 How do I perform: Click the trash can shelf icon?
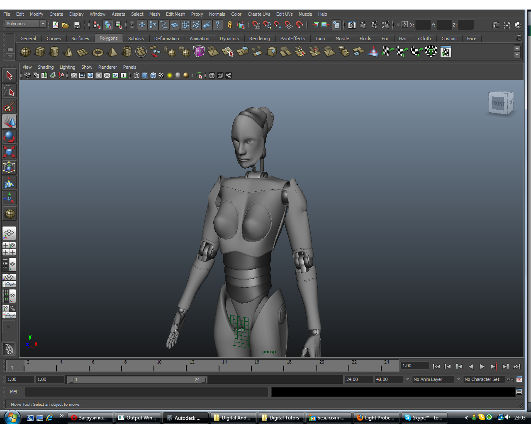point(519,38)
